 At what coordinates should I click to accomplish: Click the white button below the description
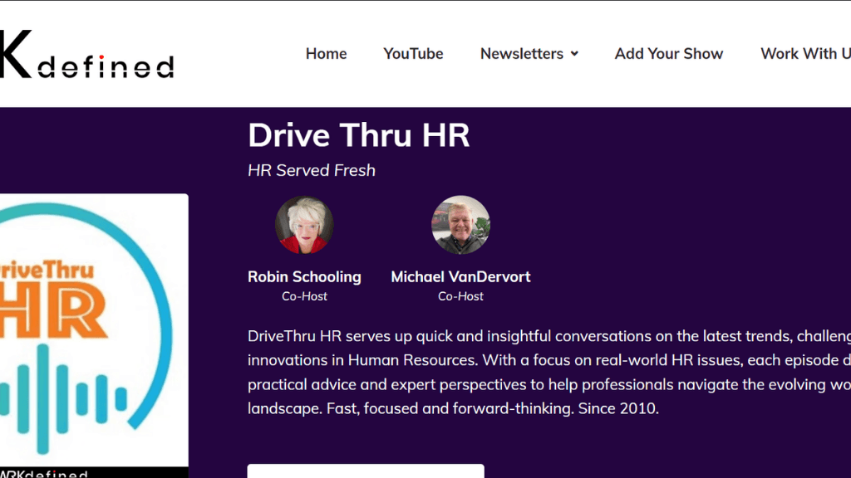tap(366, 471)
